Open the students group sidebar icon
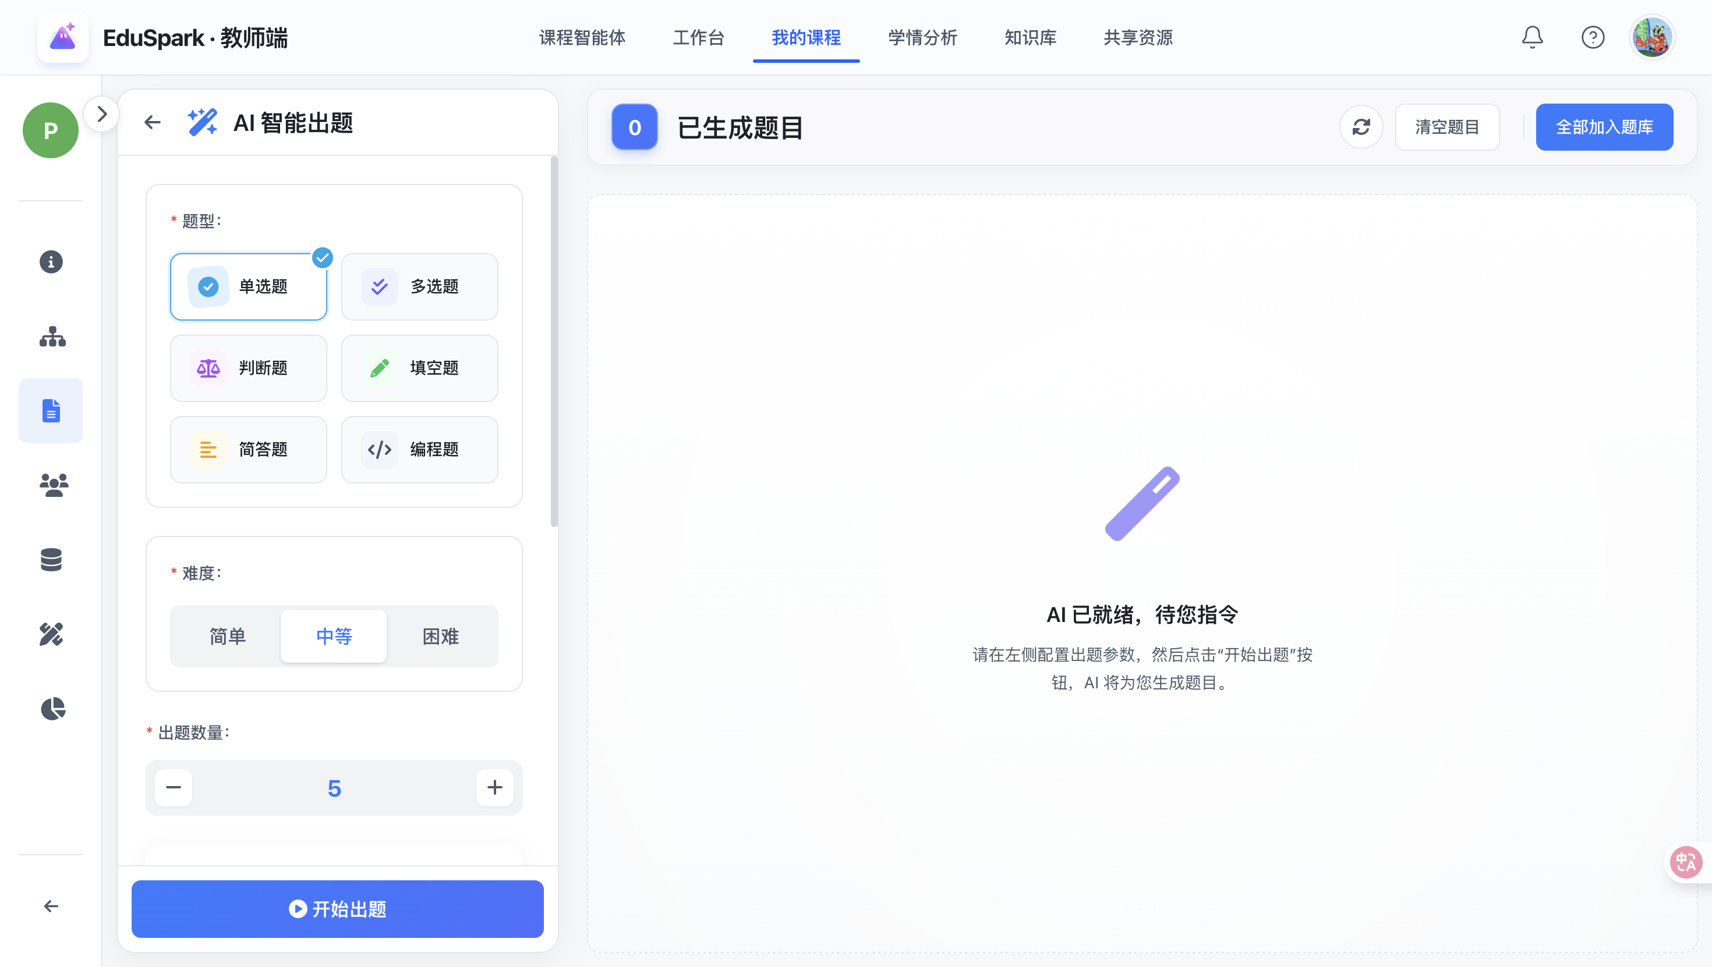The width and height of the screenshot is (1712, 967). tap(53, 485)
